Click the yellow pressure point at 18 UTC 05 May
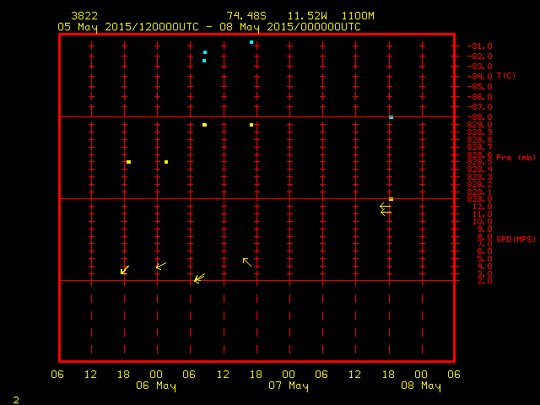This screenshot has width=540, height=405. 128,162
